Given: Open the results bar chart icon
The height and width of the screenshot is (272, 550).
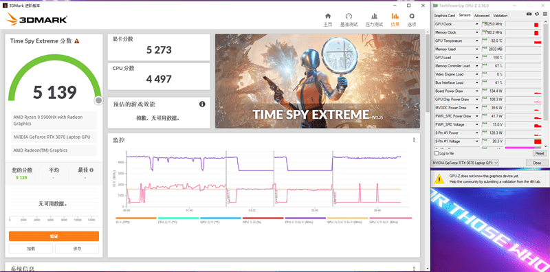Looking at the screenshot, I should 395,16.
